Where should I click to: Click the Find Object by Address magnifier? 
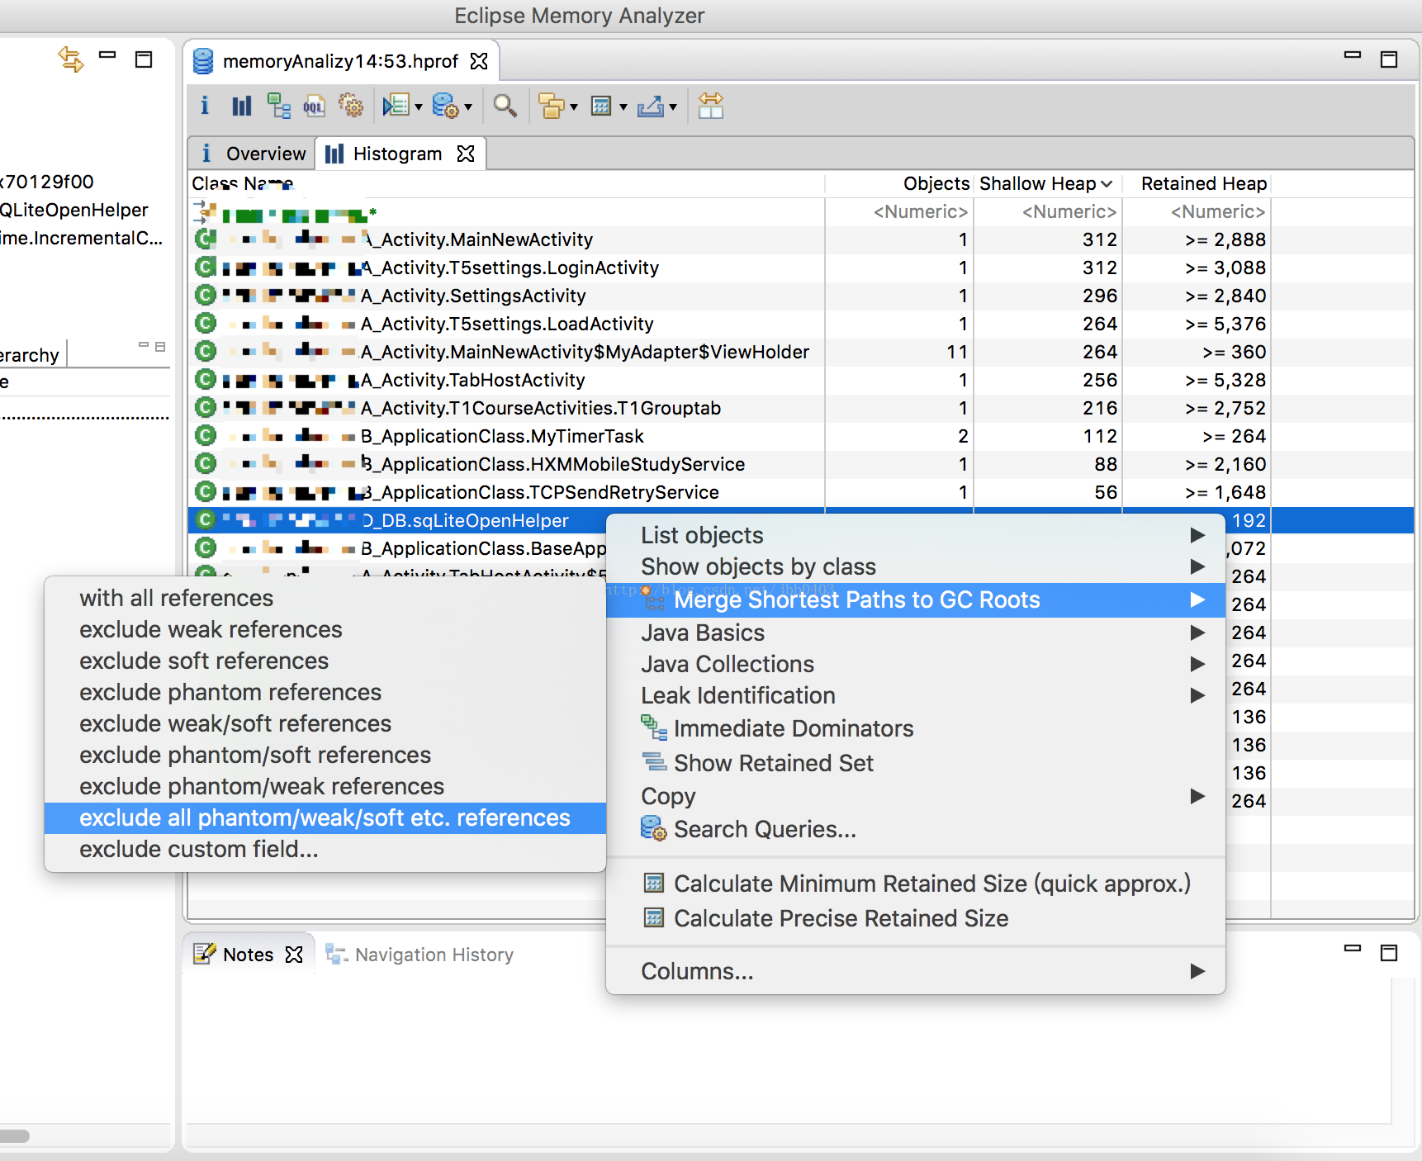(505, 106)
